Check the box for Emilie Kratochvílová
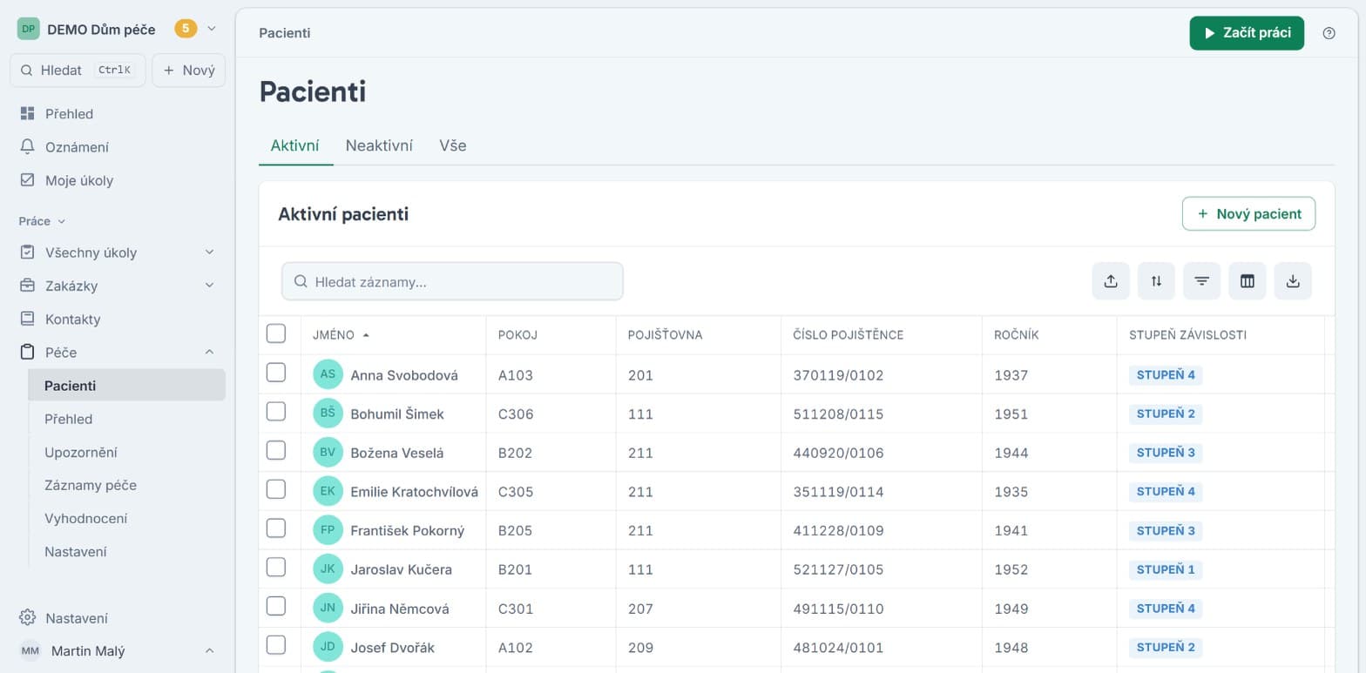The height and width of the screenshot is (673, 1366). (x=276, y=489)
